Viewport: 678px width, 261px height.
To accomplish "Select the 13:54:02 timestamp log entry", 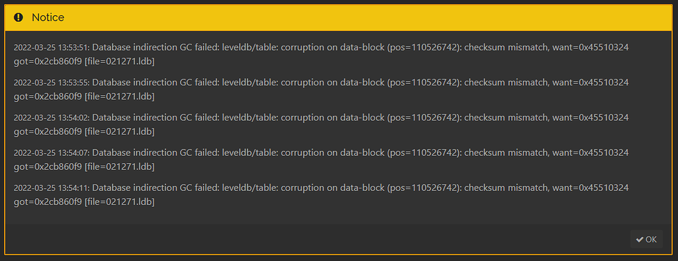I will coord(321,124).
